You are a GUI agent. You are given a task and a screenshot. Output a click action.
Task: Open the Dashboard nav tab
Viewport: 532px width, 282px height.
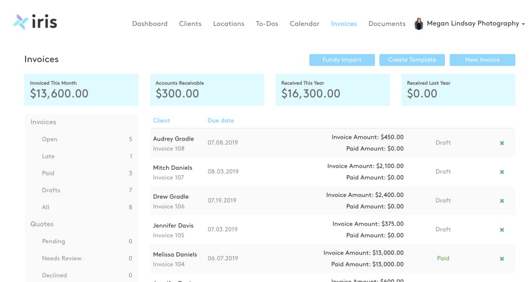tap(150, 24)
